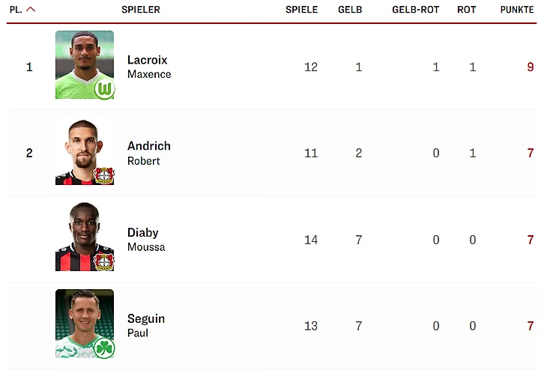Click the Greuther Fürth cloverleaf badge on Seguin's photo

click(x=104, y=348)
